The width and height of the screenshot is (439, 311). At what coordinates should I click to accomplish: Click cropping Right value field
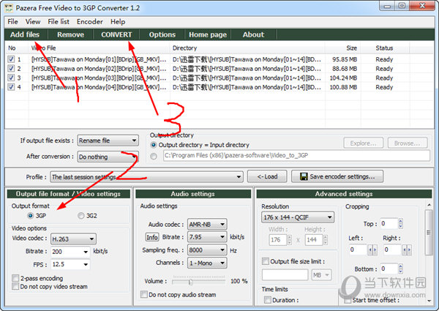(x=392, y=250)
